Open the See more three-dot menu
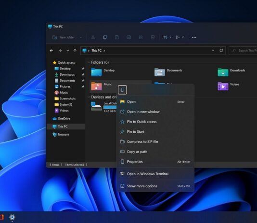257x223 pixels. coord(194,37)
